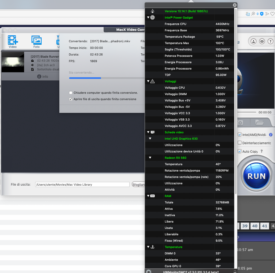This screenshot has height=273, width=275.
Task: Click the icon beside Versione 10.14.1
Action: coord(153,11)
